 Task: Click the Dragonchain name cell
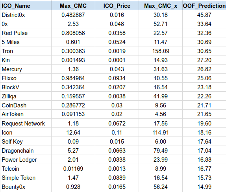[x=26, y=151]
